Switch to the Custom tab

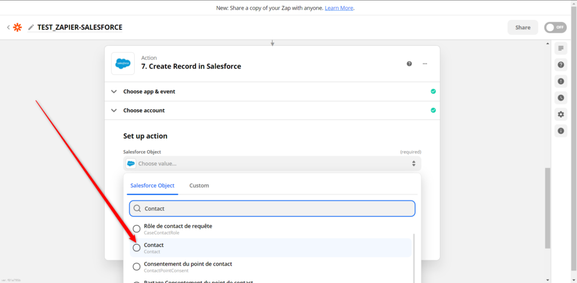pos(199,185)
